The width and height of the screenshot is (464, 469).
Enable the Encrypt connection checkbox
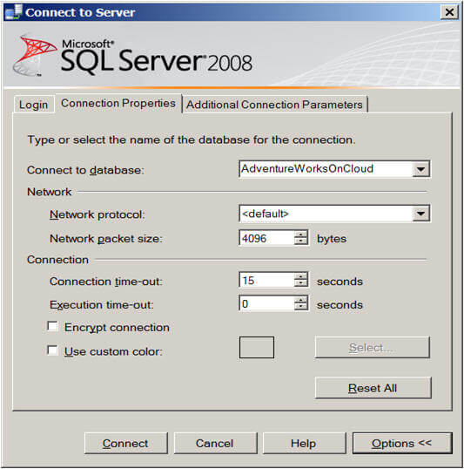pos(52,326)
